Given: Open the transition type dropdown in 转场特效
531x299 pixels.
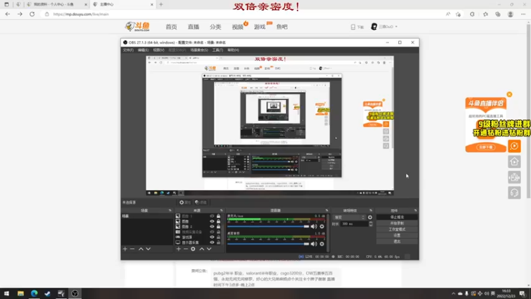Looking at the screenshot, I should coord(350,217).
